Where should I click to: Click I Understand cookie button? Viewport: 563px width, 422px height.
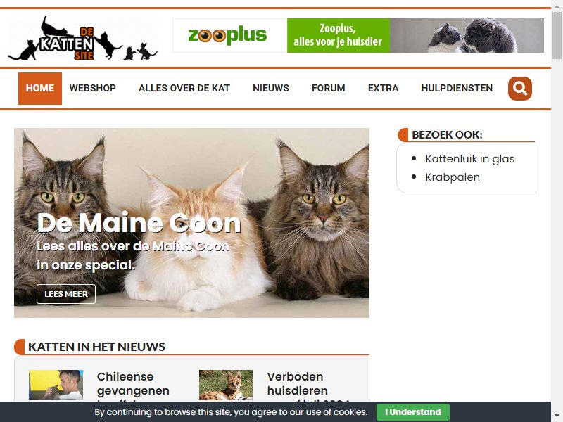(413, 412)
